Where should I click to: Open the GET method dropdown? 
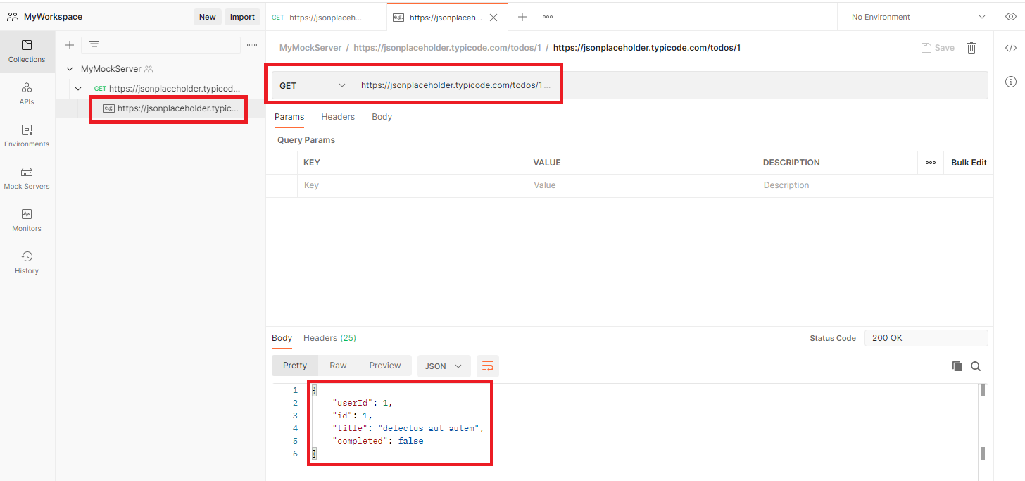pos(313,85)
